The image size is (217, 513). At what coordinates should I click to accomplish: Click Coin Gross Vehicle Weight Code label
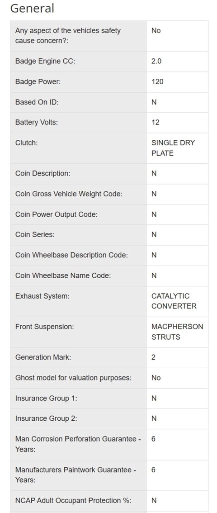[69, 194]
